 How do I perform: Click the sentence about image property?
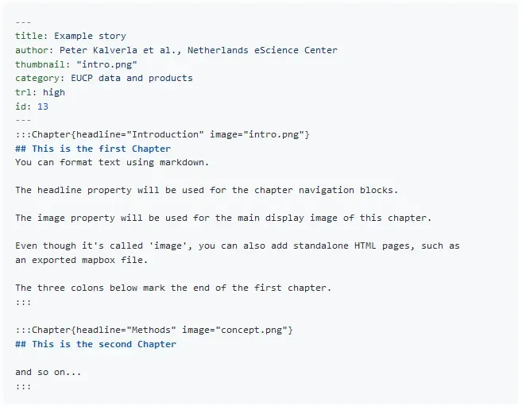coord(223,219)
